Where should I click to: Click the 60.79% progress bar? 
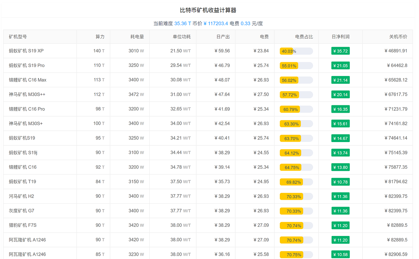point(296,109)
